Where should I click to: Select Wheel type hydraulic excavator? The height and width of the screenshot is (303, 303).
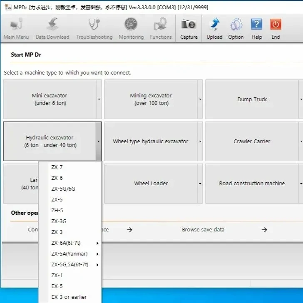(151, 141)
